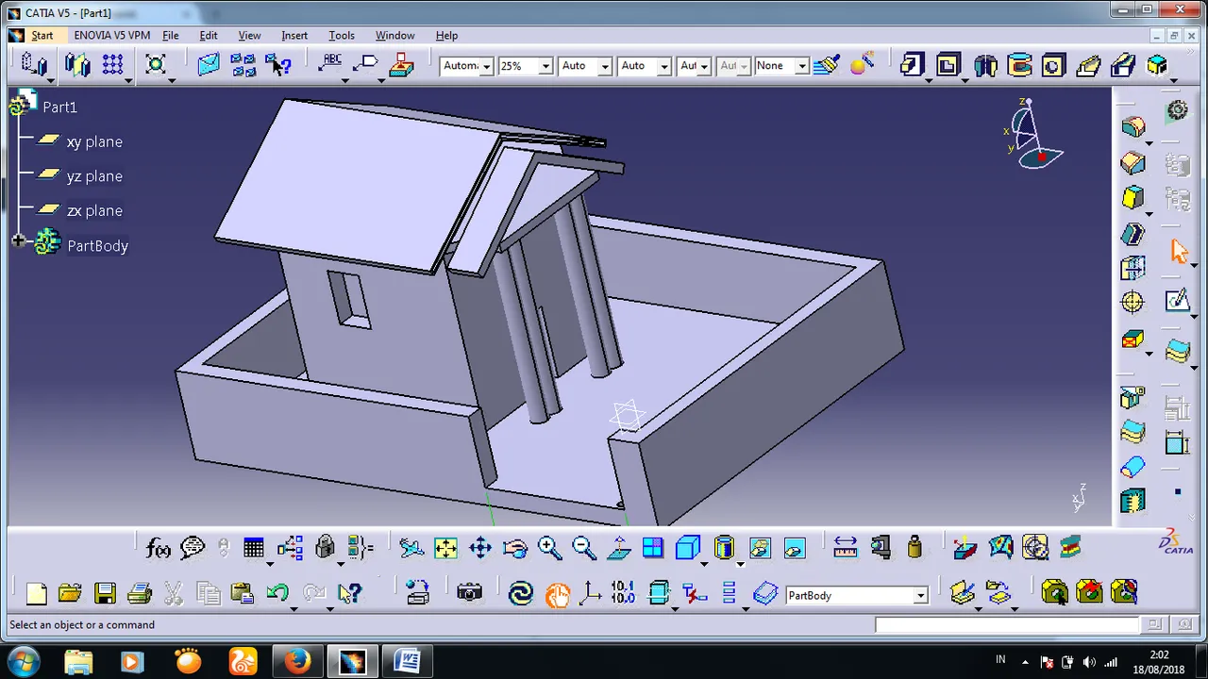Image resolution: width=1208 pixels, height=679 pixels.
Task: Click the Capture camera icon
Action: [469, 593]
